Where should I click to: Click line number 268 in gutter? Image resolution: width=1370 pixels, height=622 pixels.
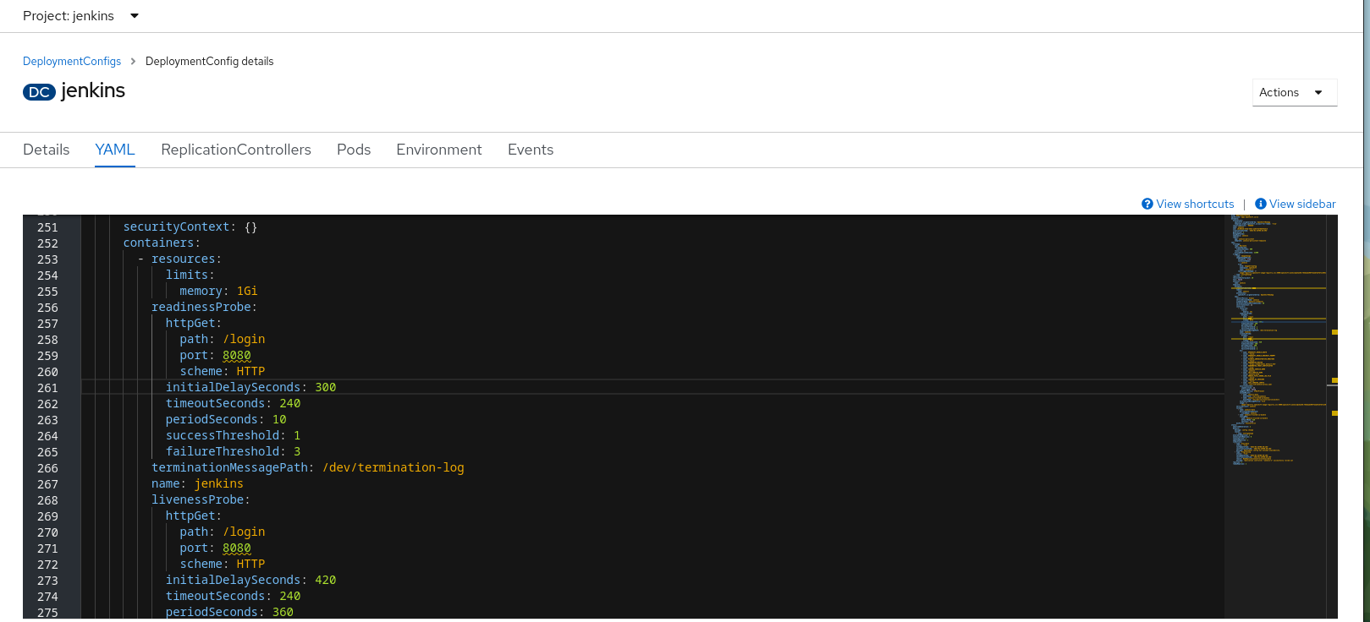coord(48,500)
